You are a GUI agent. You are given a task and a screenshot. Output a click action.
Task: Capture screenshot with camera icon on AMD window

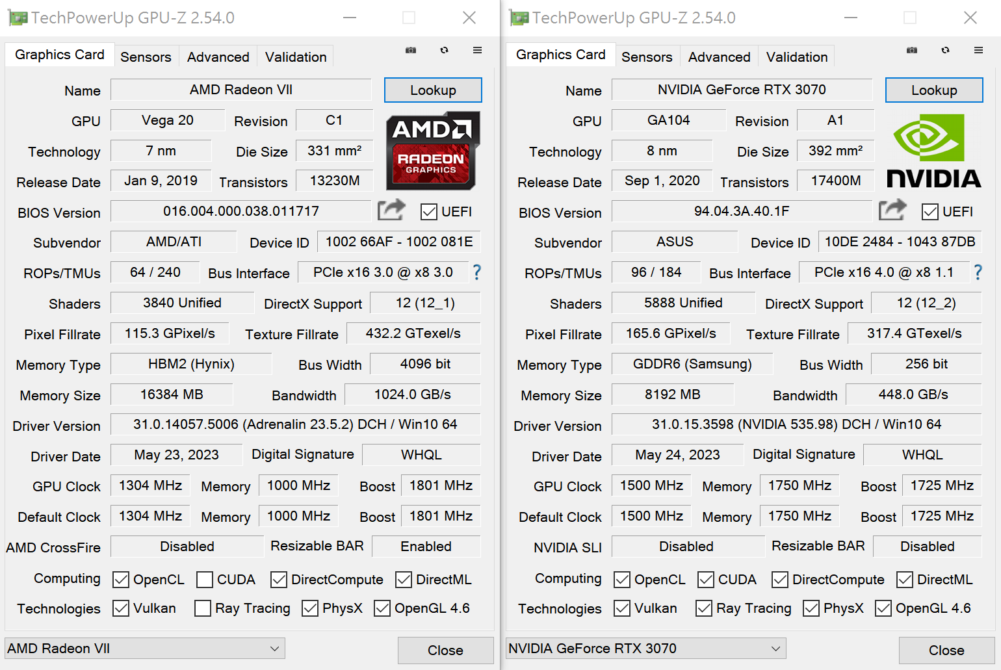click(410, 50)
